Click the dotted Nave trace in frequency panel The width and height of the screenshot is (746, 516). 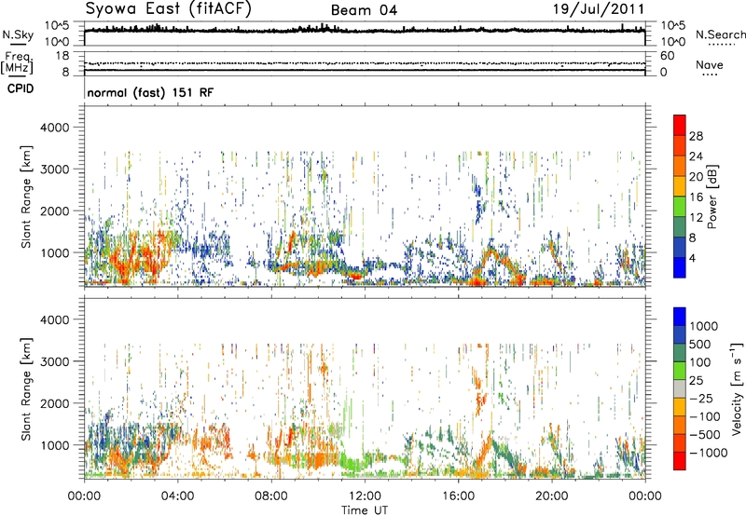365,63
